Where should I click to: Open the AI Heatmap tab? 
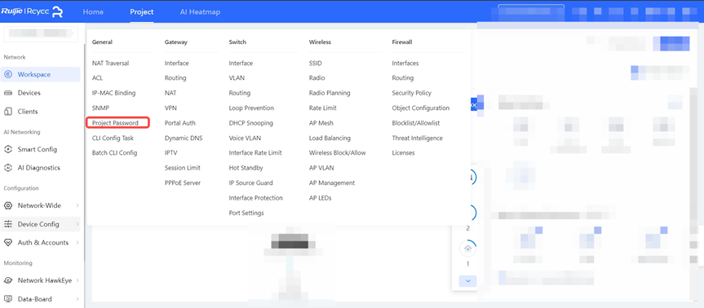tap(200, 12)
